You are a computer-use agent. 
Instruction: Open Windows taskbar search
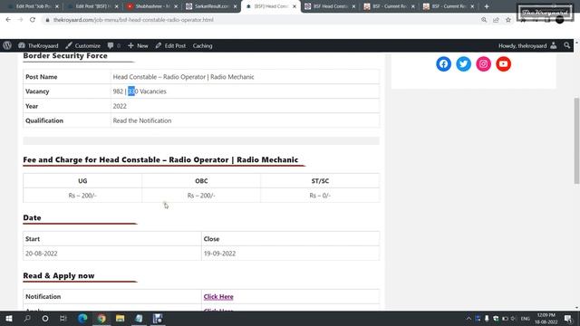(x=27, y=318)
